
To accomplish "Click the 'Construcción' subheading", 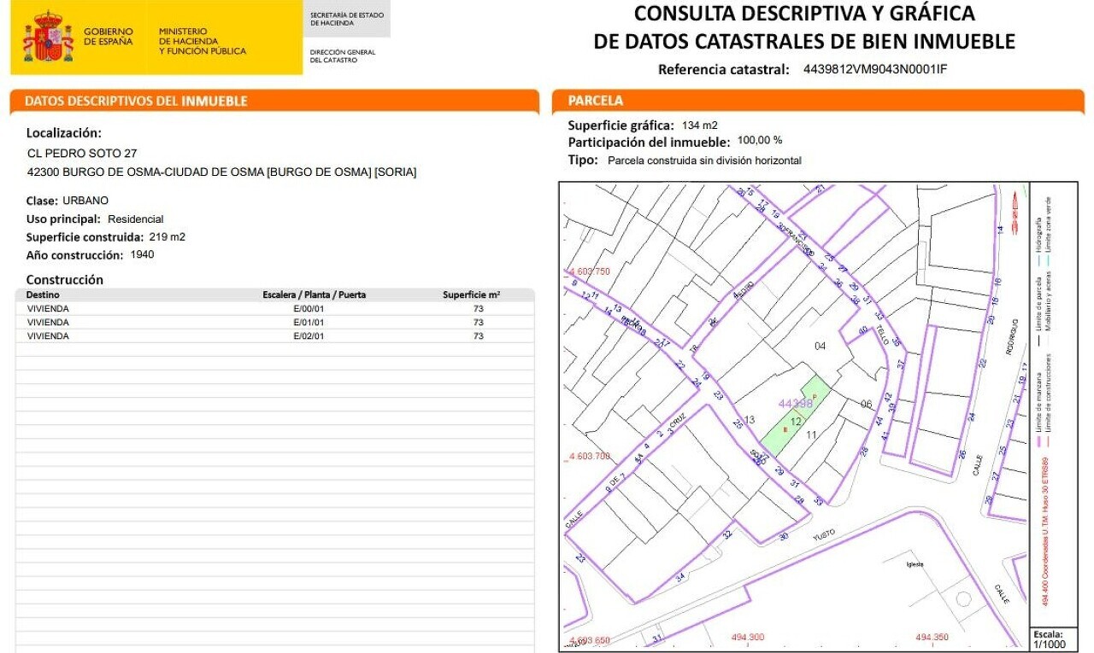I will (x=65, y=280).
